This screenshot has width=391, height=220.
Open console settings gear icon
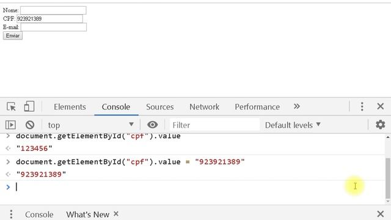[380, 125]
